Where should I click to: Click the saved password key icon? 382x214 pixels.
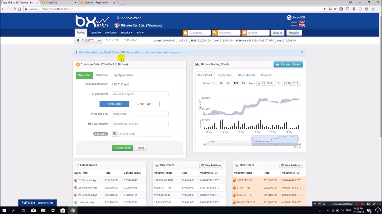(x=325, y=9)
